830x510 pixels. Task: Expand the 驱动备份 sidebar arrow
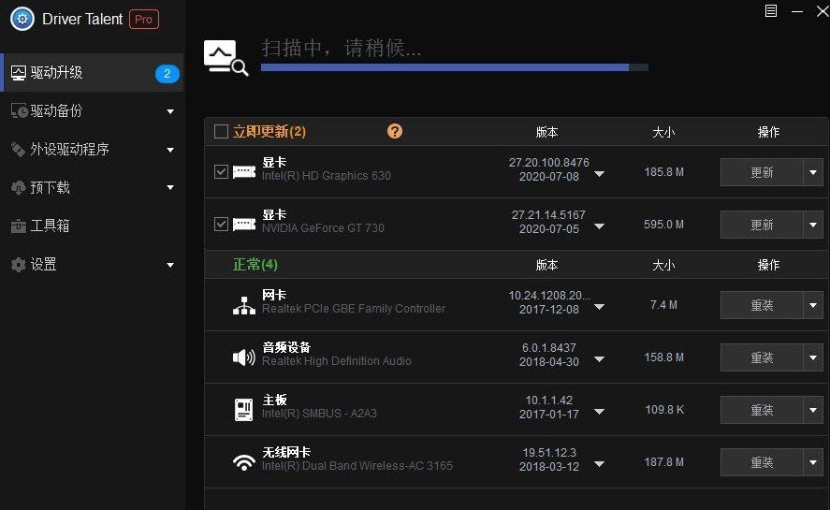coord(170,111)
